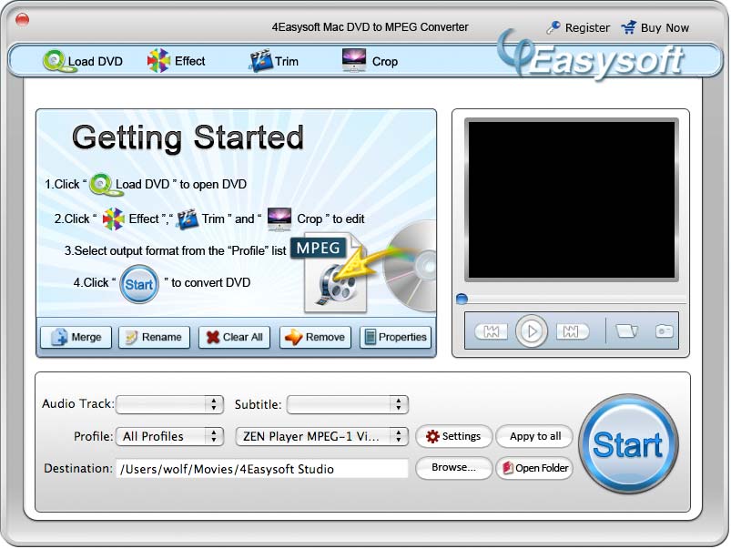Click the Remove button

click(315, 337)
